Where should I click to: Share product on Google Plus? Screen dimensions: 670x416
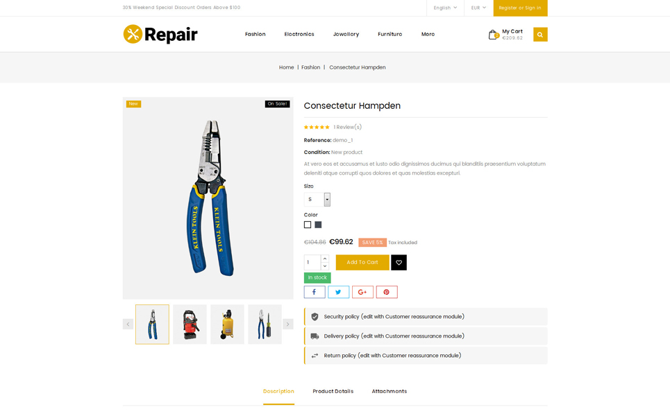pyautogui.click(x=363, y=292)
